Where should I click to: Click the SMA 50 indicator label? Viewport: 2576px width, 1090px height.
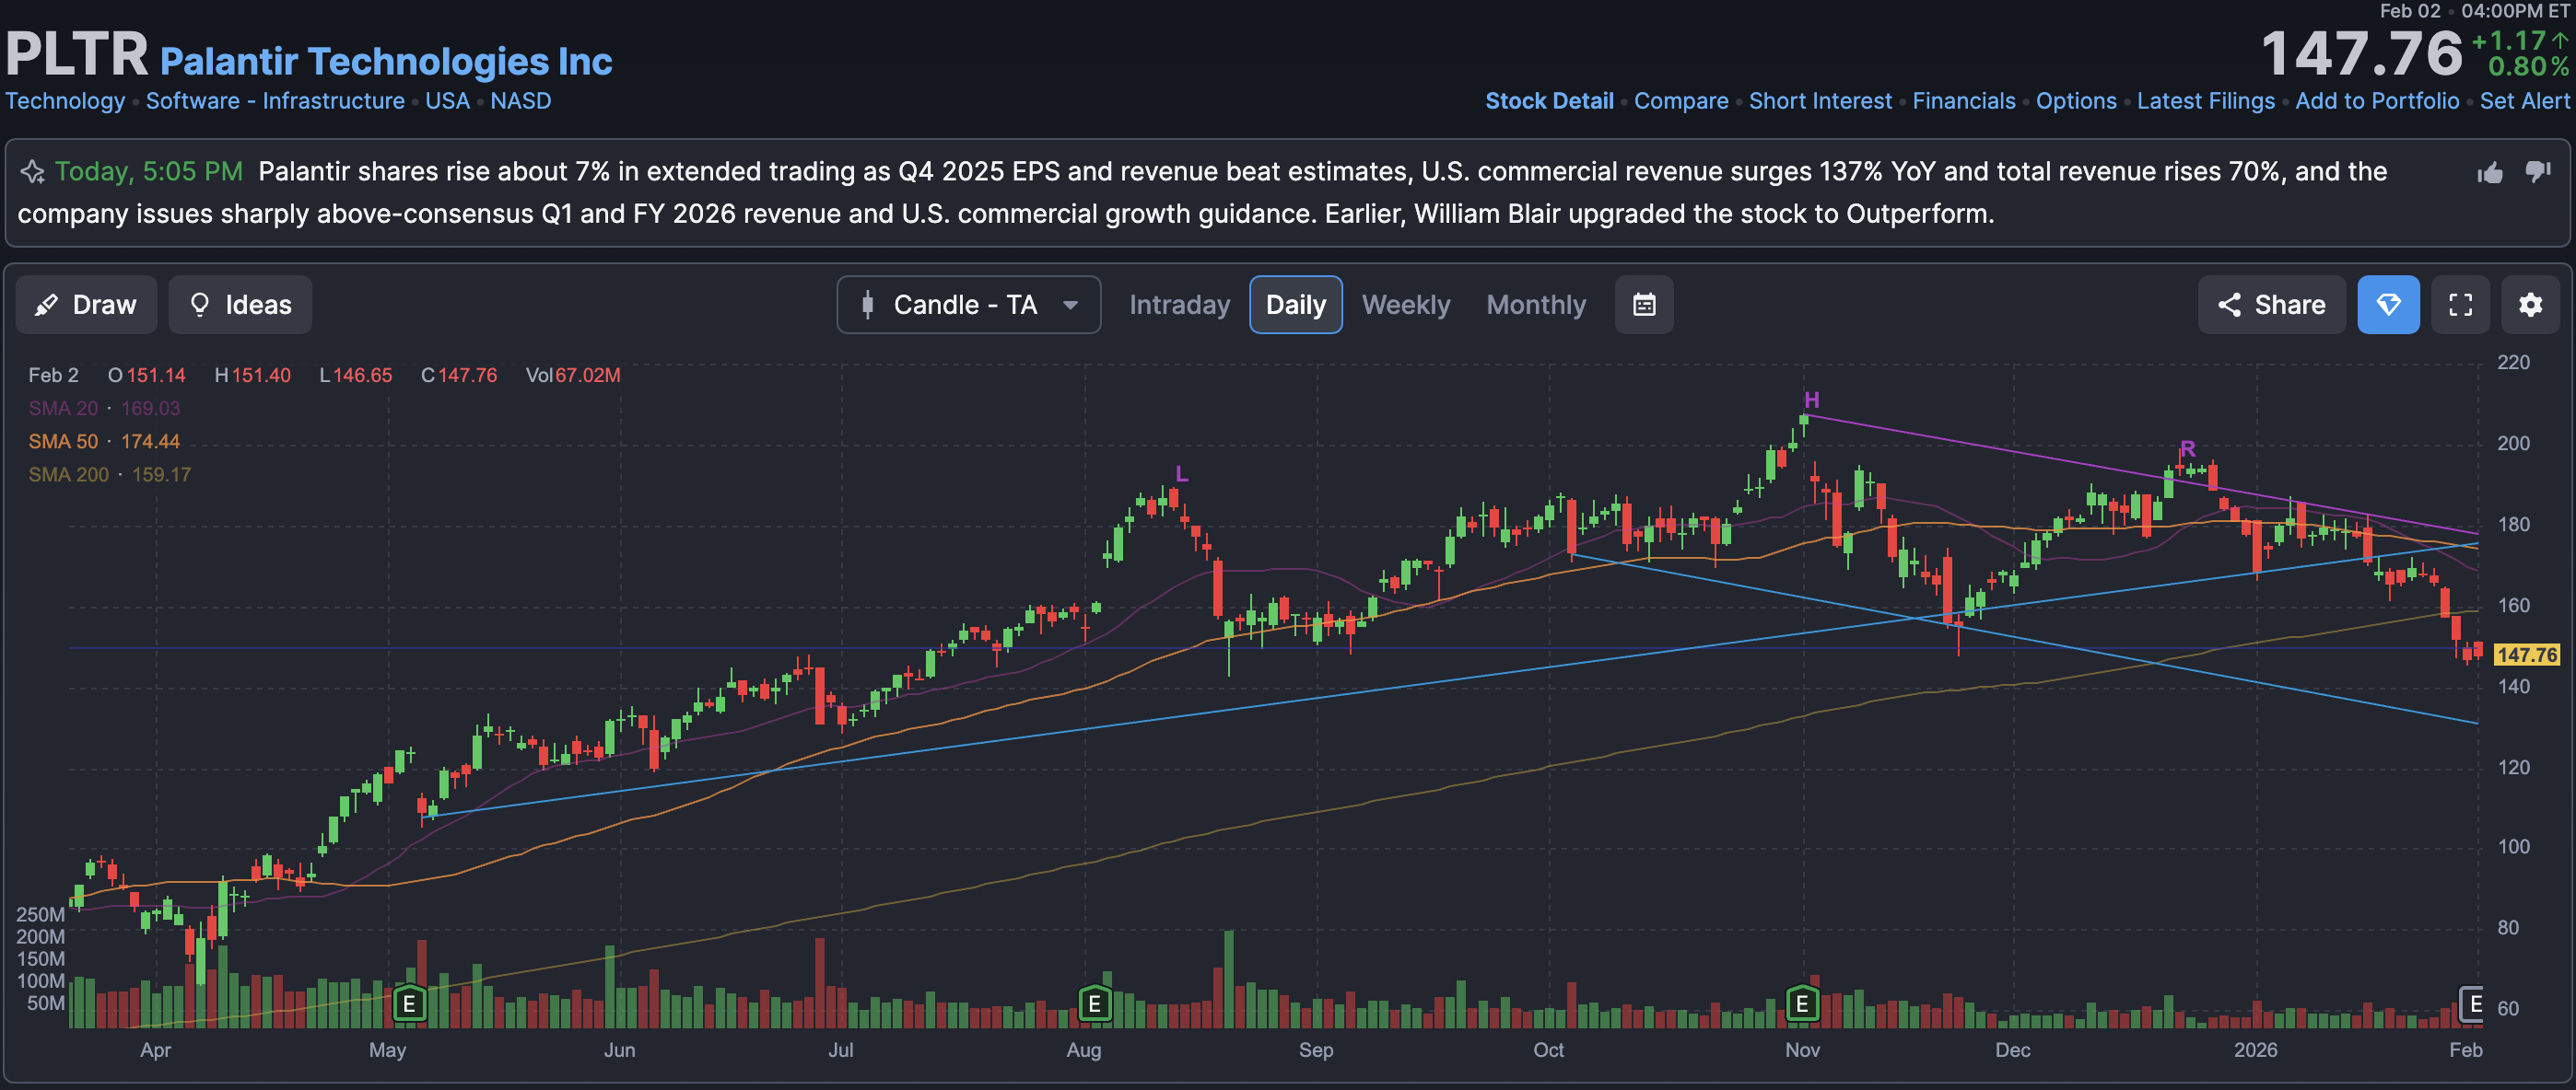pos(63,442)
